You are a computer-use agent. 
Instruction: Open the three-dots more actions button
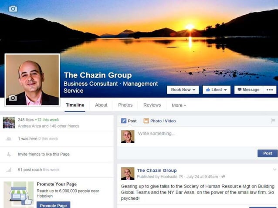(x=270, y=90)
